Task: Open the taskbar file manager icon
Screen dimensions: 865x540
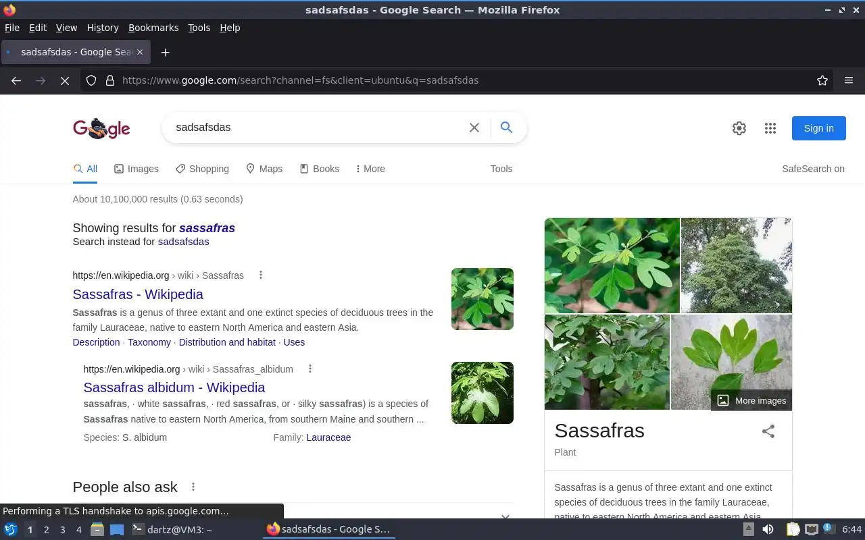Action: coord(97,529)
